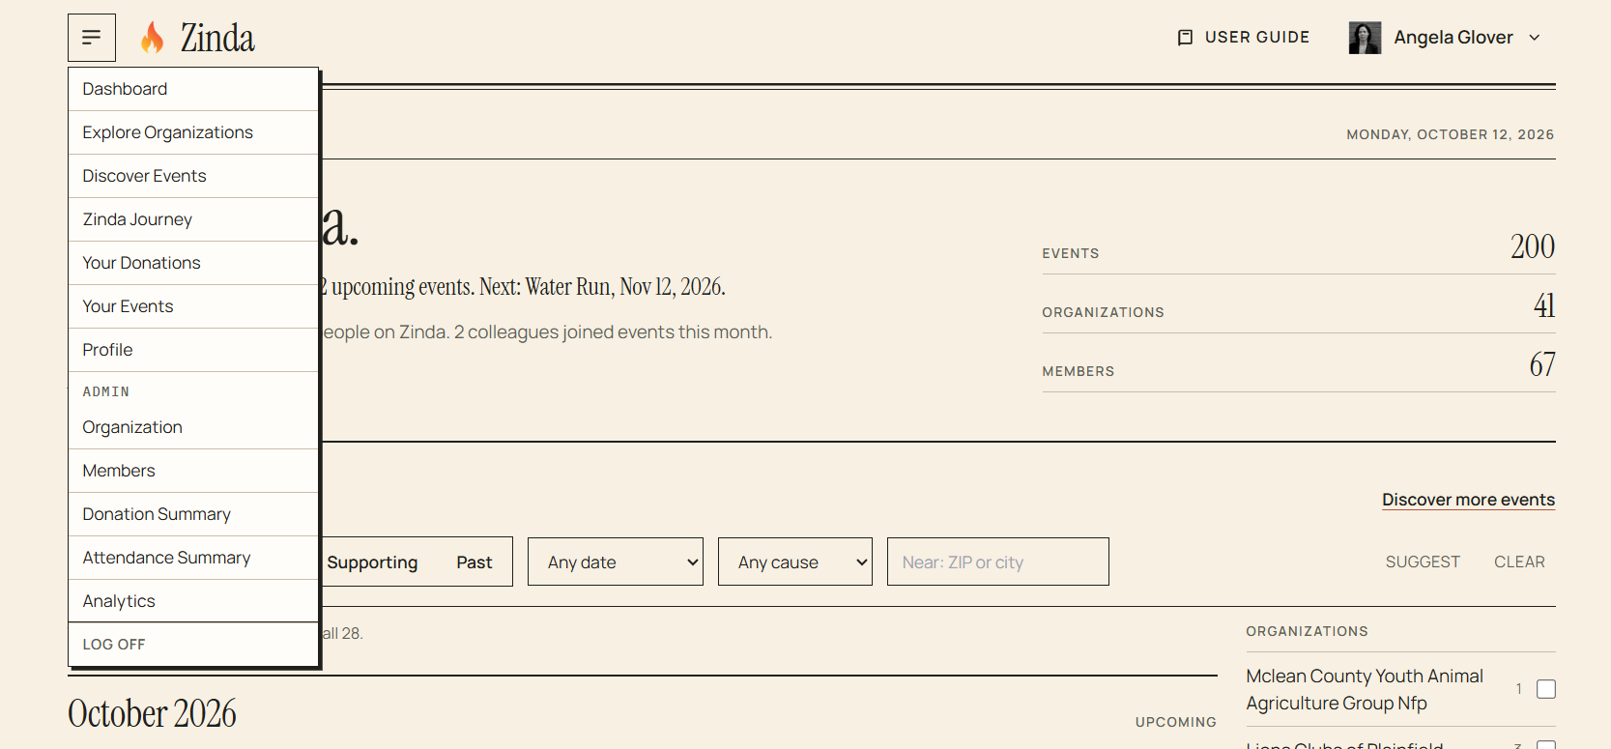Click the Organizations count 41
This screenshot has width=1611, height=749.
click(1544, 305)
